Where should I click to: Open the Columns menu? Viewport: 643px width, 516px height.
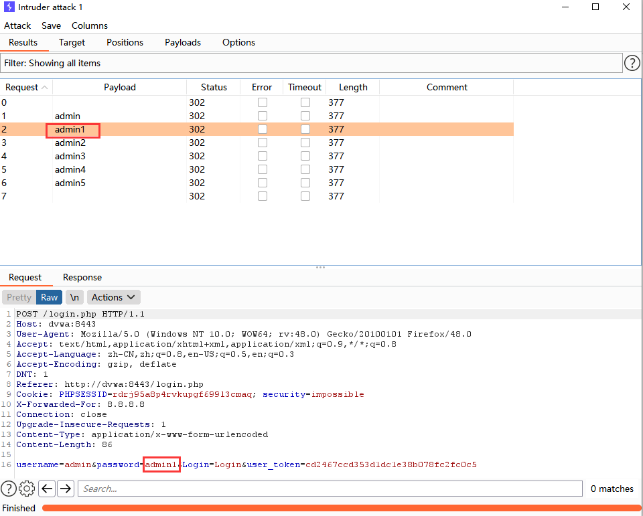[x=89, y=25]
